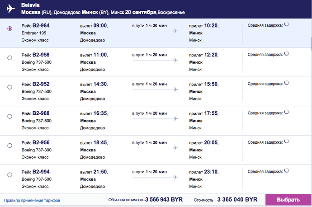Choose the B2-988 flight radio button
Screen dimensions: 312x207
(10, 116)
